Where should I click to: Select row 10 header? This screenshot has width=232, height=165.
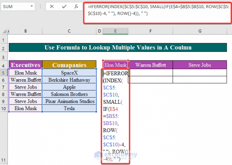pyautogui.click(x=4, y=108)
